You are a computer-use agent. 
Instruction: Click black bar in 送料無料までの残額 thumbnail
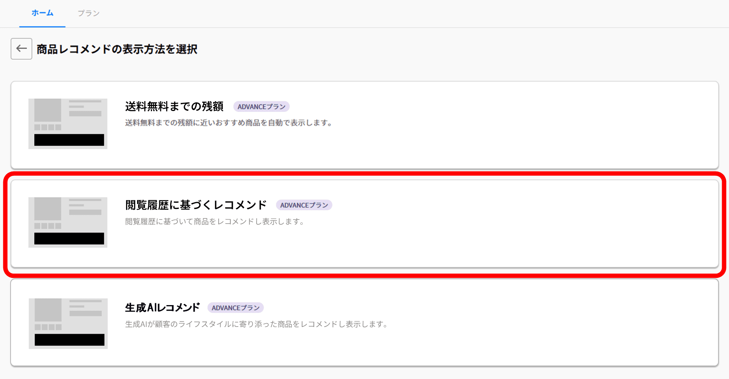[69, 140]
